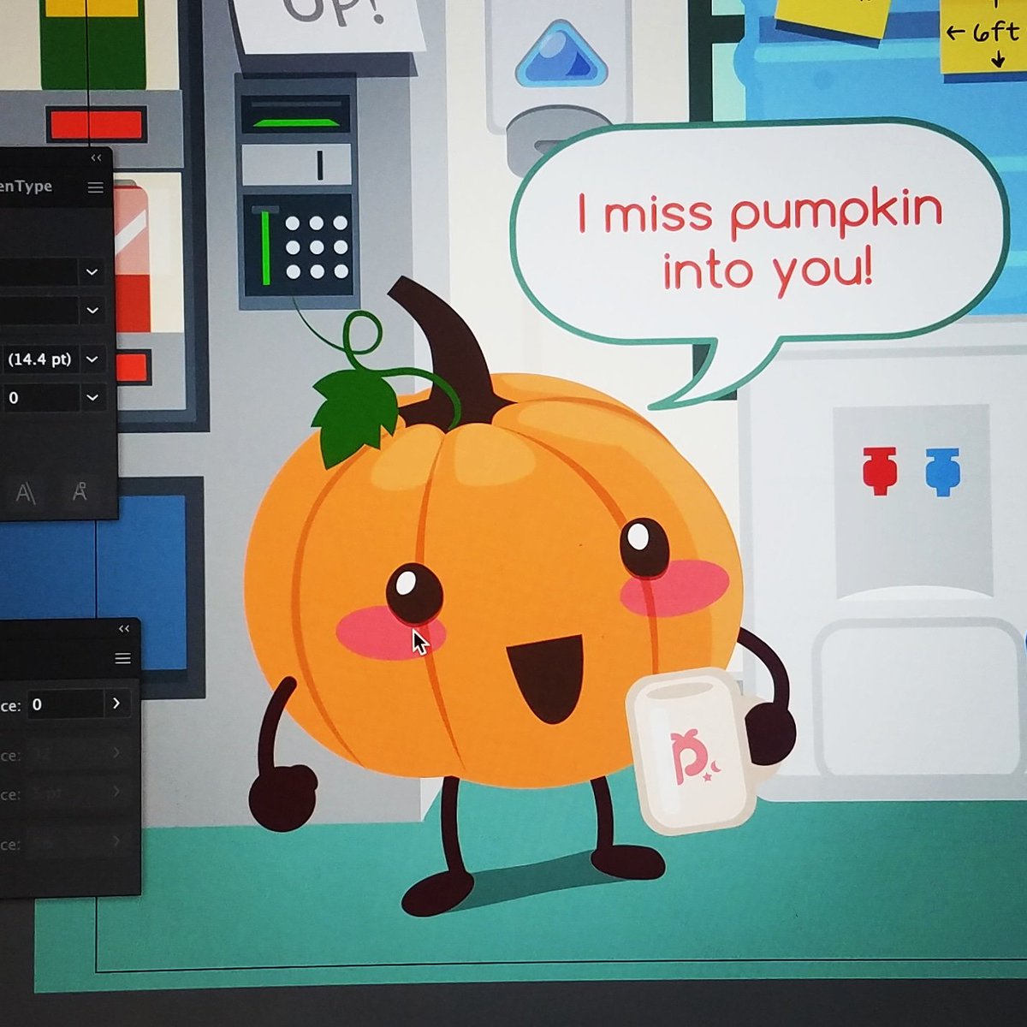This screenshot has width=1027, height=1027.
Task: Click the font family text field
Action: pyautogui.click(x=39, y=272)
